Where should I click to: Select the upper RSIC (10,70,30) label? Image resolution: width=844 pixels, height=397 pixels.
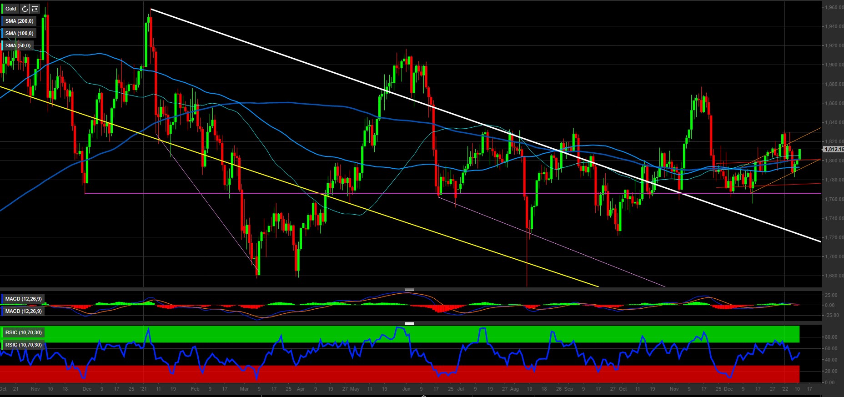(x=23, y=332)
